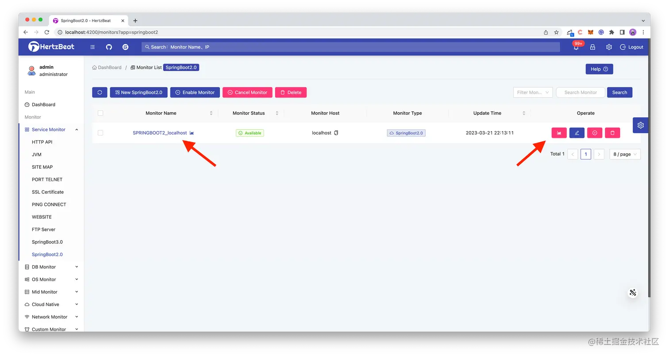Screen dimensions: 669x356
Task: Open the browser extensions puzzle icon
Action: pos(611,32)
